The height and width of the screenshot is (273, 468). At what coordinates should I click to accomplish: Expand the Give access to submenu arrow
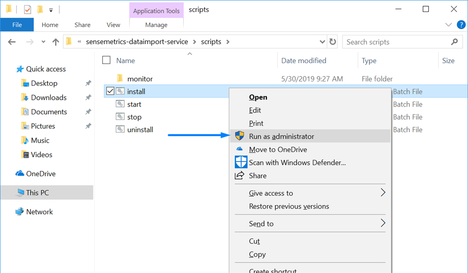[x=383, y=193]
